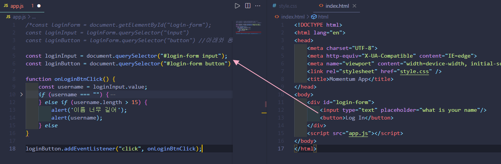The width and height of the screenshot is (501, 164).
Task: Click the text loginButton.addEventListener
Action: pos(71,149)
